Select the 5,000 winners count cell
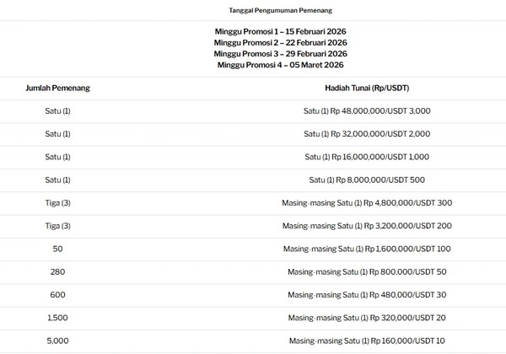 (57, 341)
